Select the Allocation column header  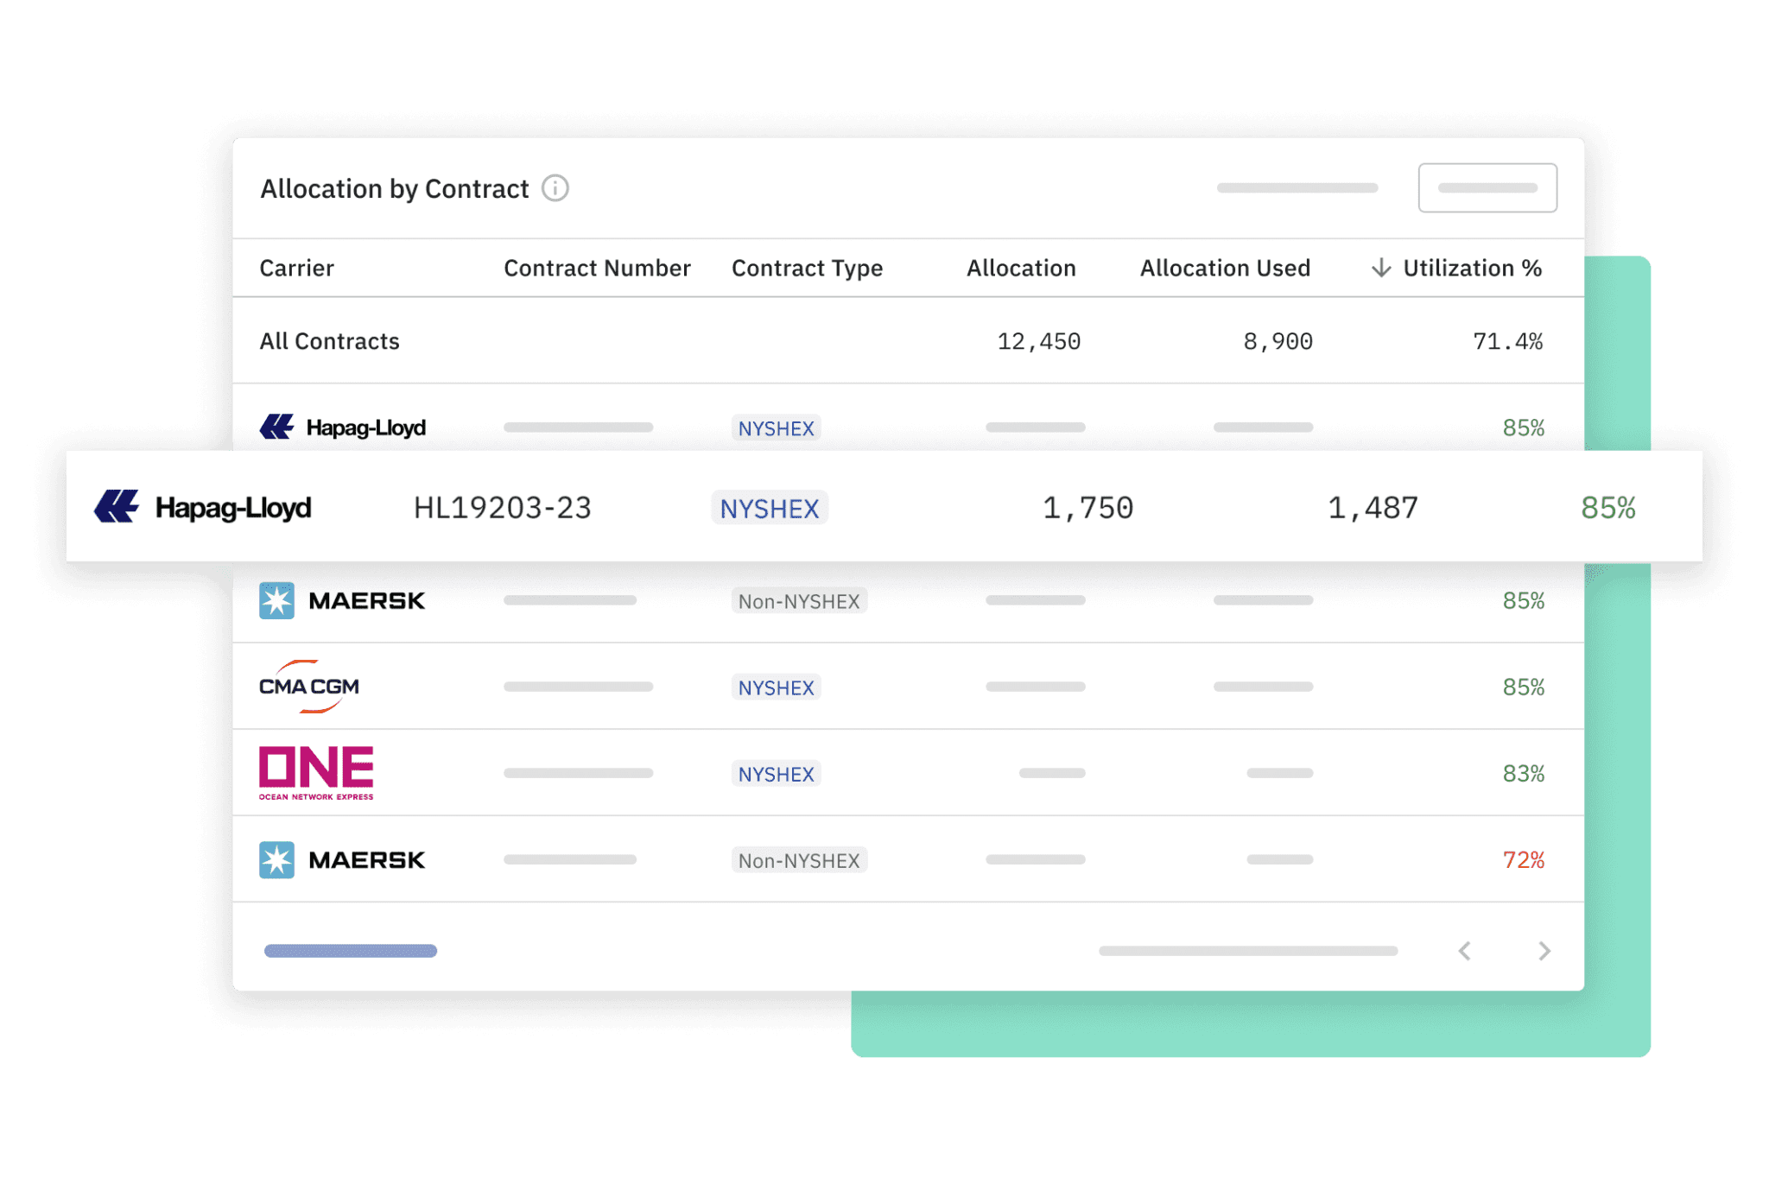click(1021, 268)
